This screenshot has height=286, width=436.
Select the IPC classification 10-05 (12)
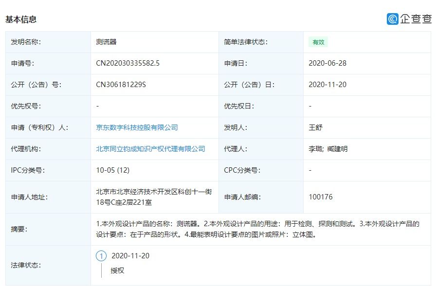(114, 170)
